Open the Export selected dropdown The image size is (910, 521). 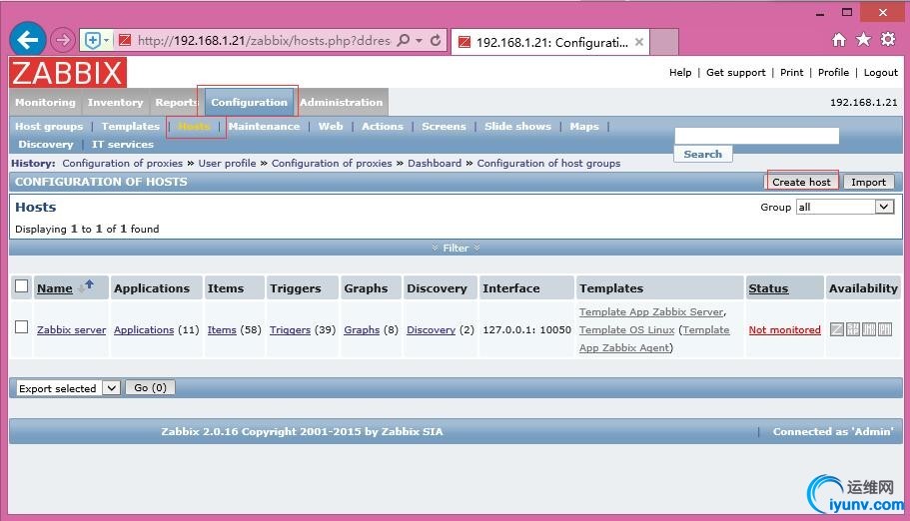67,388
